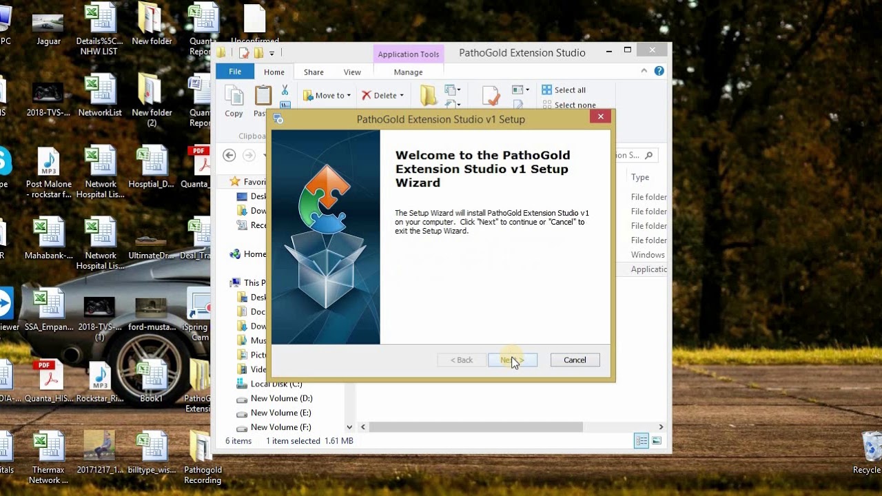
Task: Select NetworkList Excel file on desktop
Action: coord(100,96)
